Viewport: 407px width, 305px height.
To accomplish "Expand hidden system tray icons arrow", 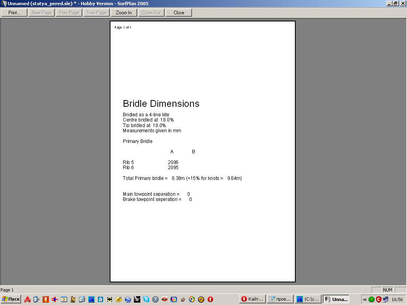I will click(x=365, y=299).
